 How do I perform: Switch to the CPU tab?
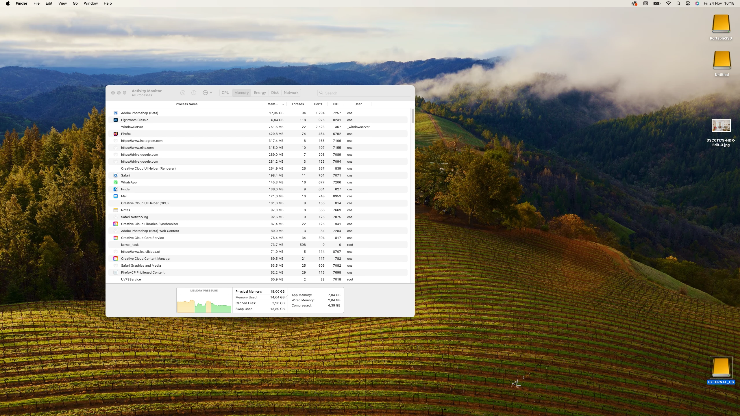[x=225, y=93]
